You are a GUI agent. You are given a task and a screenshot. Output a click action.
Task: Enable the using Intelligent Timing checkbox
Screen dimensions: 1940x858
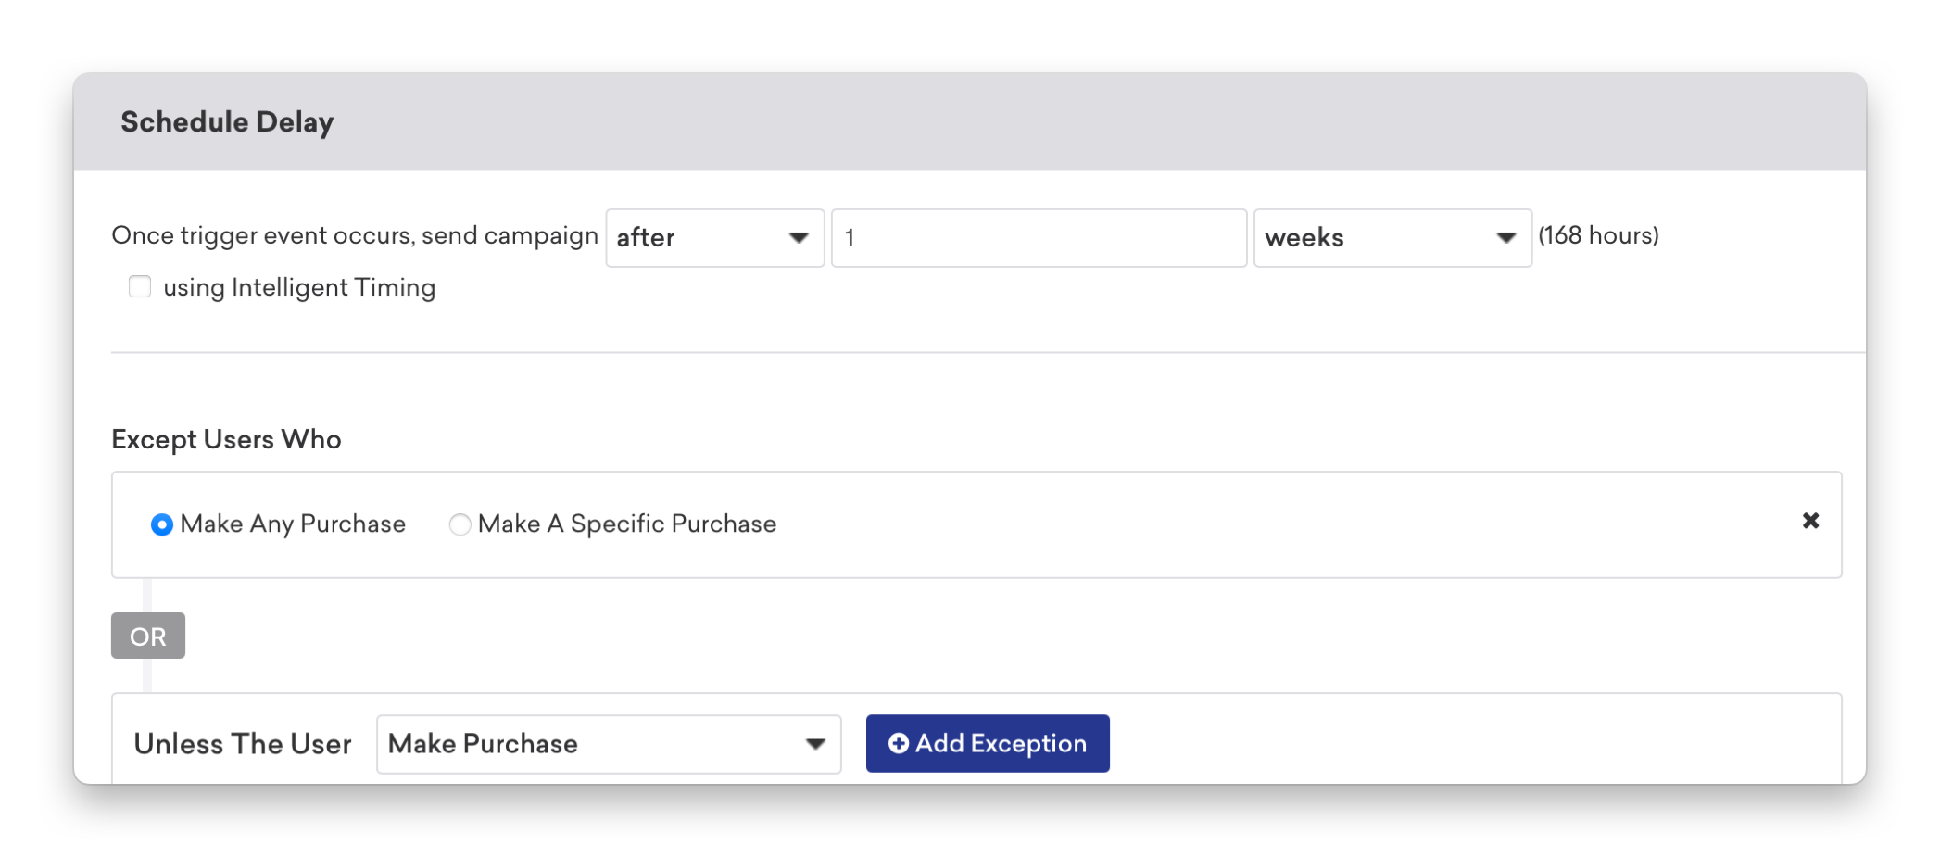coord(140,286)
